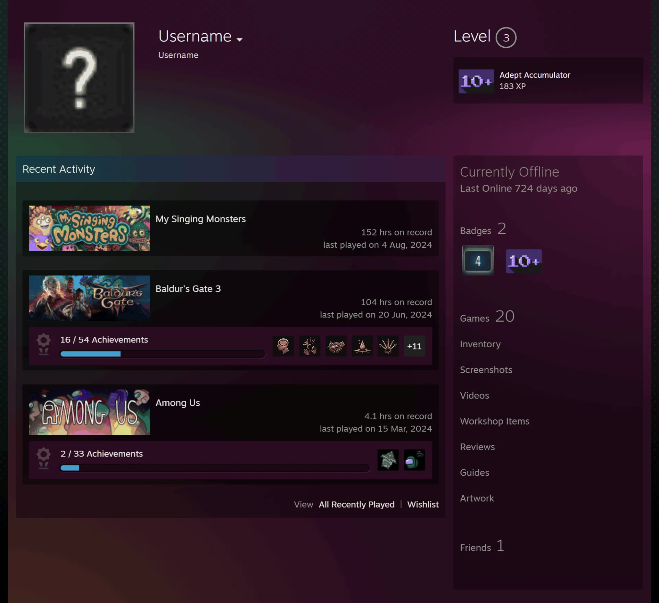Open the Among Us game banner
The image size is (659, 603).
pyautogui.click(x=90, y=412)
